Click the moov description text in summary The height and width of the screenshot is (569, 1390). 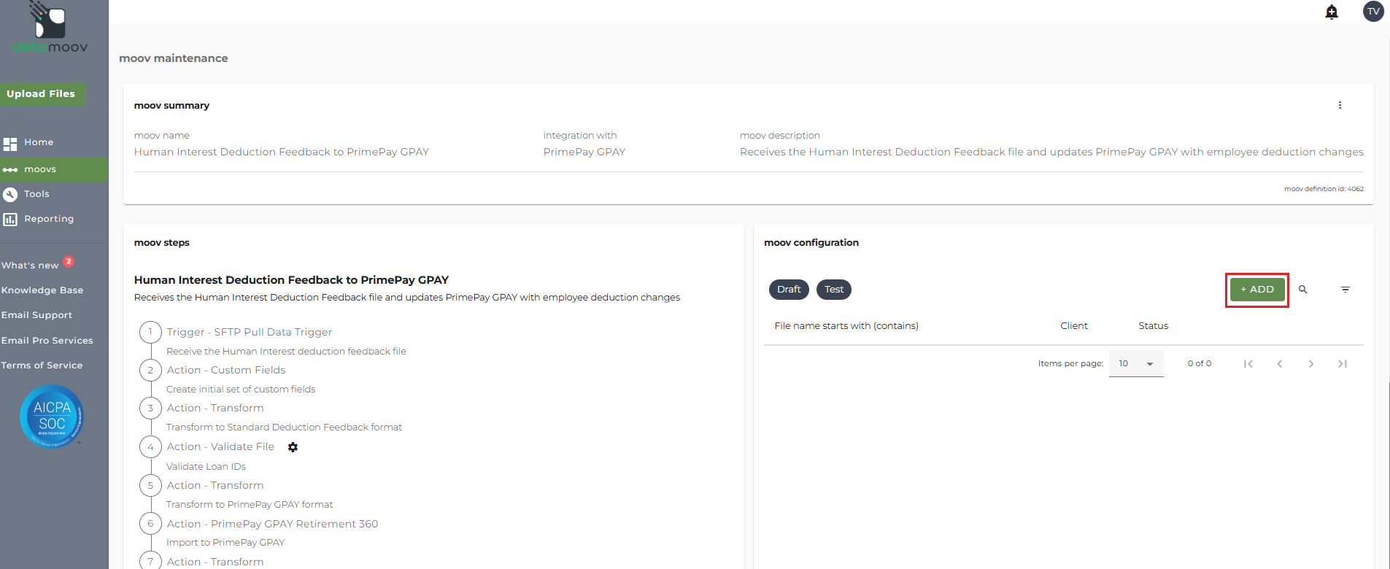[x=1051, y=152]
